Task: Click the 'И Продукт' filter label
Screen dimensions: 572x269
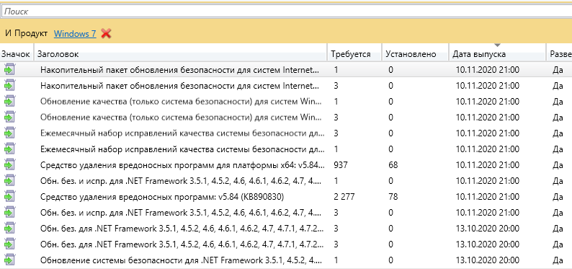Action: 26,34
